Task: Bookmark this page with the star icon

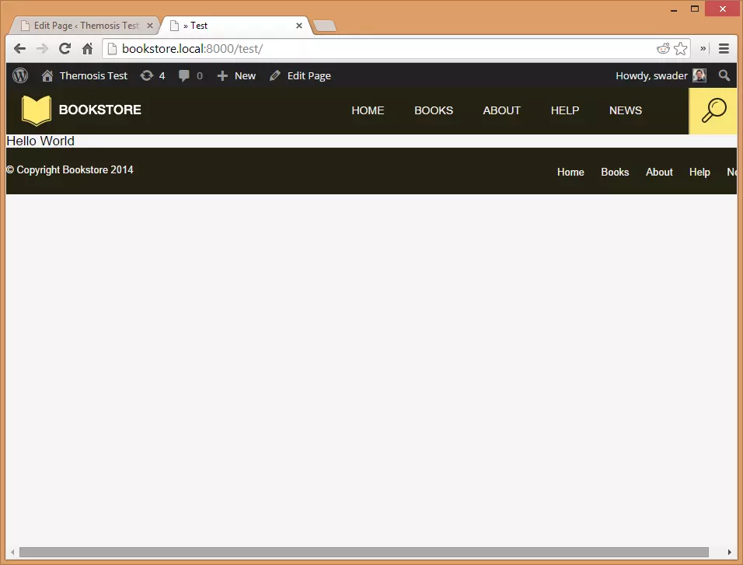Action: pyautogui.click(x=681, y=48)
